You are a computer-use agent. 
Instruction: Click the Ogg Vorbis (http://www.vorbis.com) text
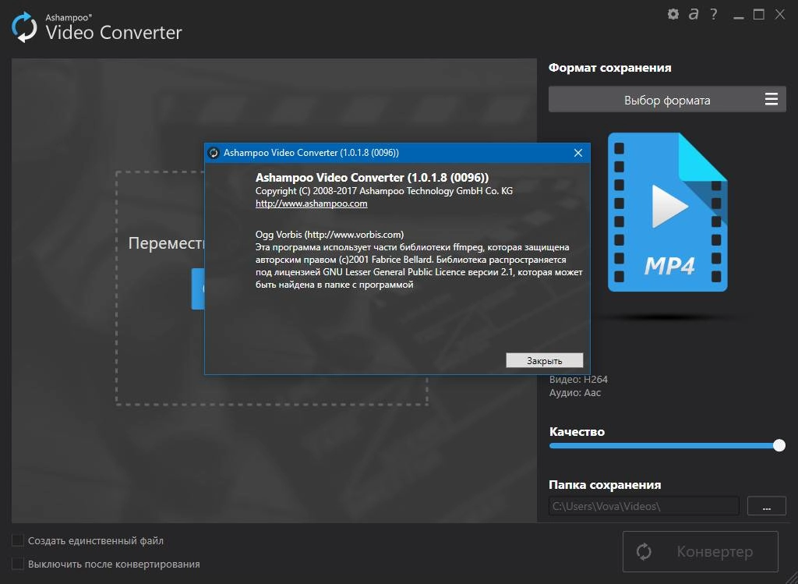tap(330, 235)
